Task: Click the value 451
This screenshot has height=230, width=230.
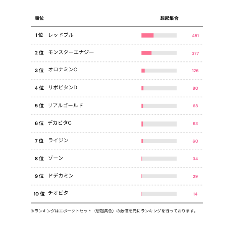Action: [x=195, y=36]
